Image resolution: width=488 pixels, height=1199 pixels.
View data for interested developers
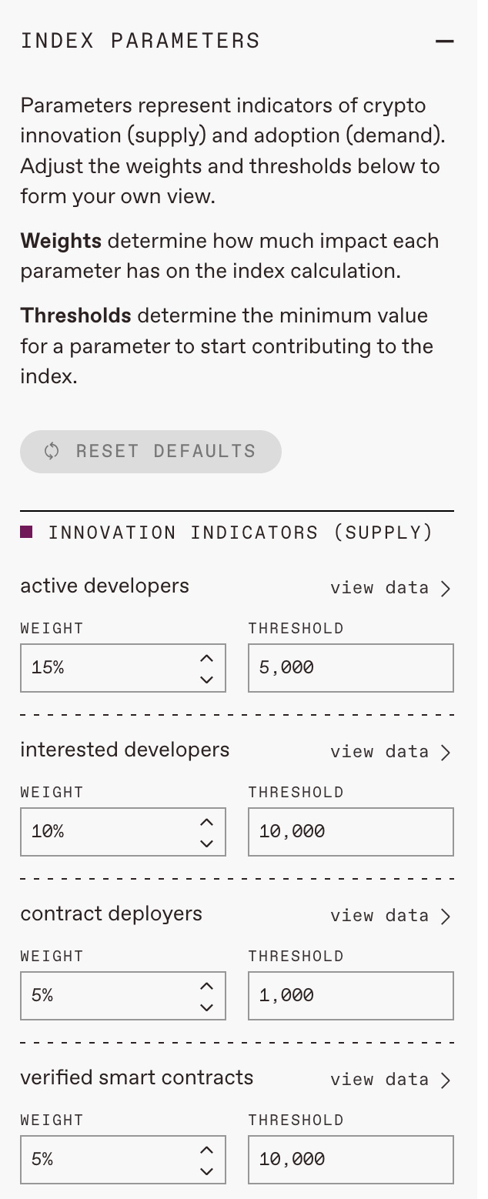(390, 753)
